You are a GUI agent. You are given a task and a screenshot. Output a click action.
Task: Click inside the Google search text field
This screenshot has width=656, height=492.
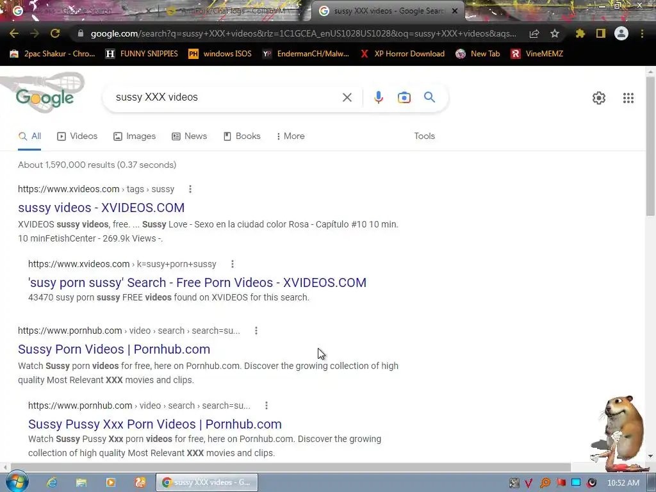[x=226, y=97]
